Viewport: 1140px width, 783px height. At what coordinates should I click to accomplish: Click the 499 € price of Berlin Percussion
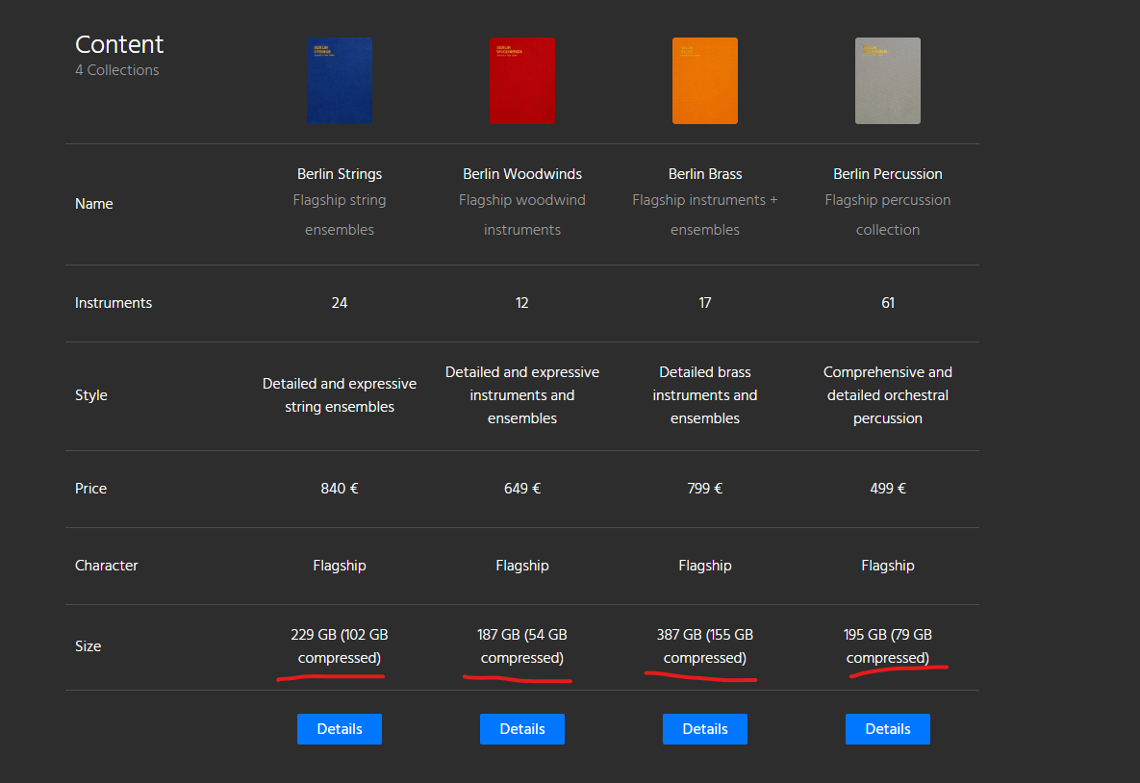pos(888,489)
